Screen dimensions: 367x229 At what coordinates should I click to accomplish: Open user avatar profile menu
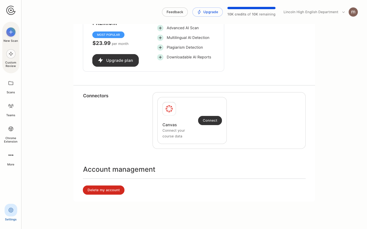coord(353,12)
